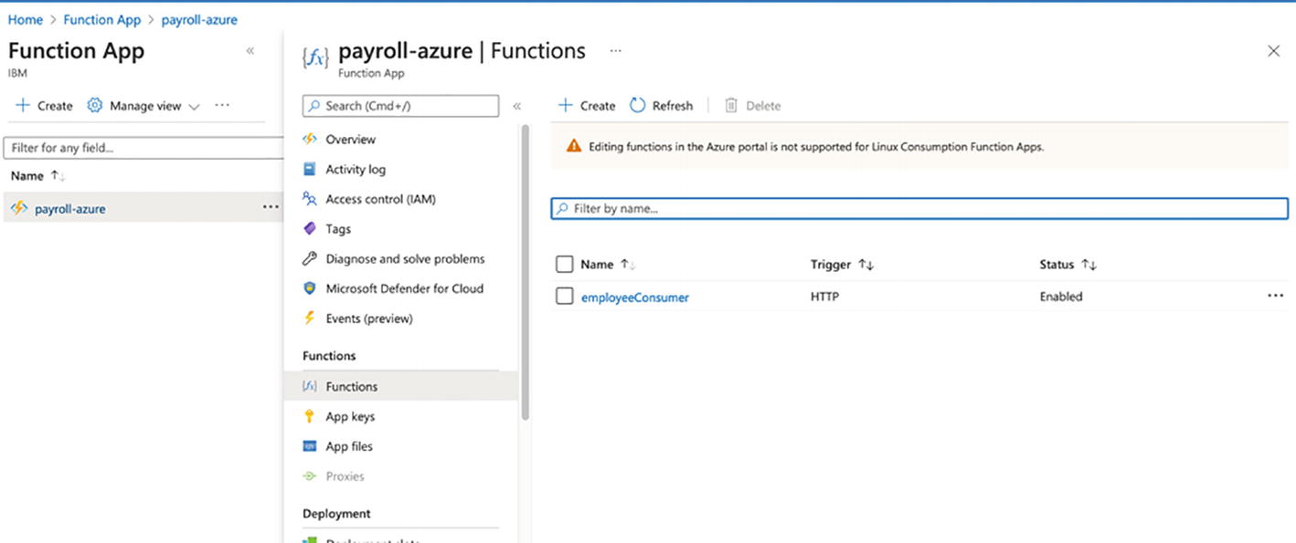Screen dimensions: 1296x543
Task: Select the Activity log menu item
Action: (x=356, y=170)
